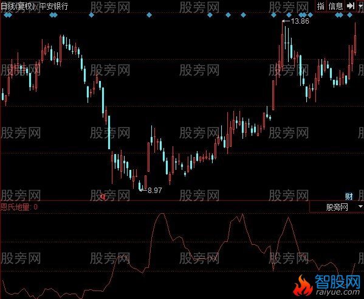
Task: Expand the dropdown arrow beside the jump-to-end icon
Action: point(360,6)
